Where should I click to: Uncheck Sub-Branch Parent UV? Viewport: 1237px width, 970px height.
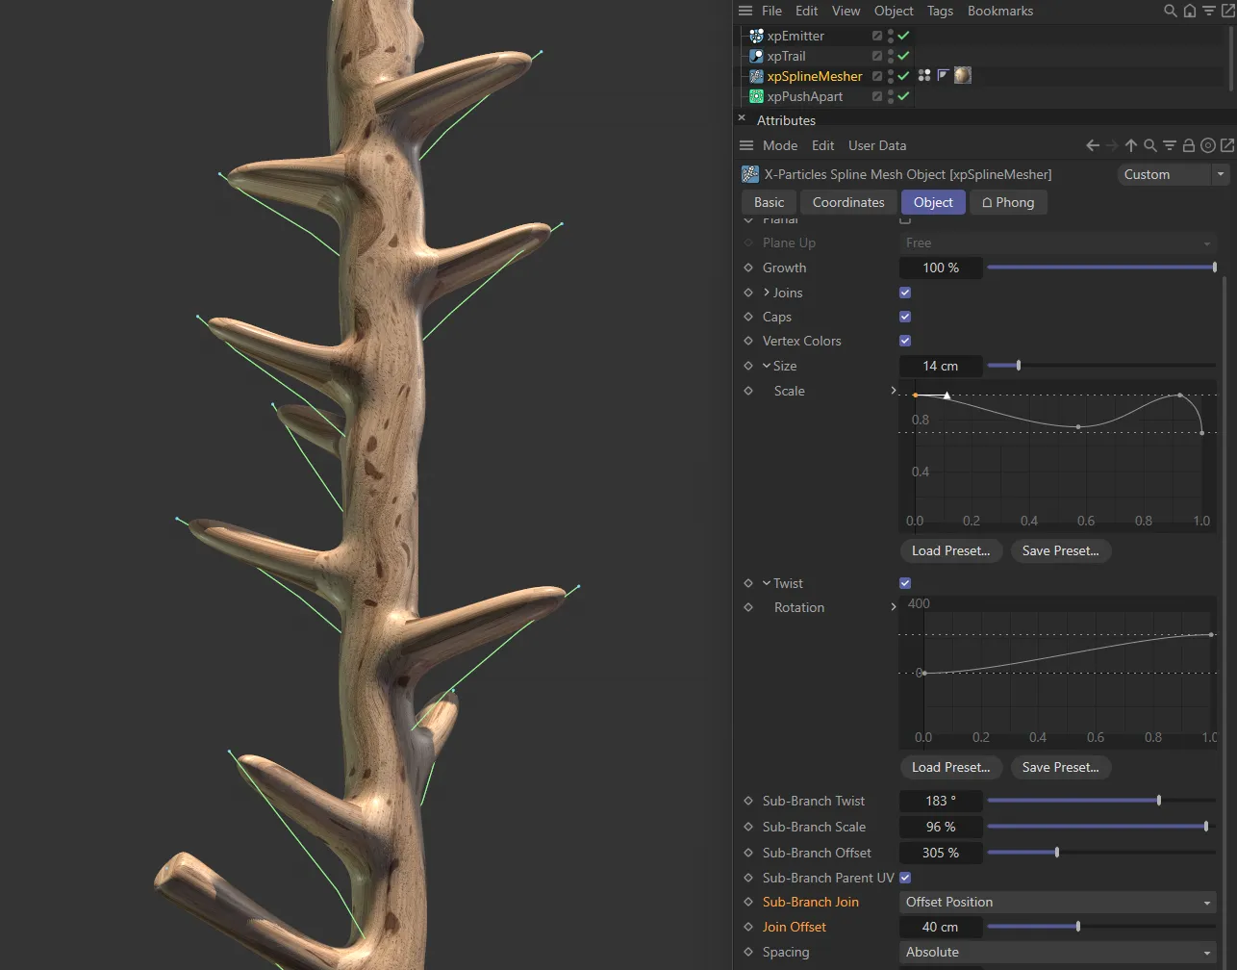click(x=904, y=878)
